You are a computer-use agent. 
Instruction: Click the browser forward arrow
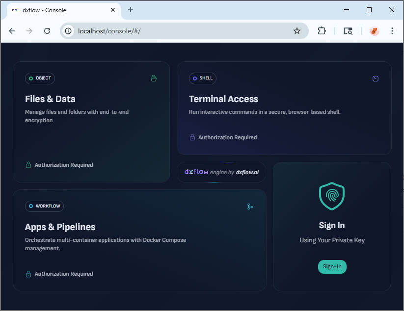click(x=29, y=31)
